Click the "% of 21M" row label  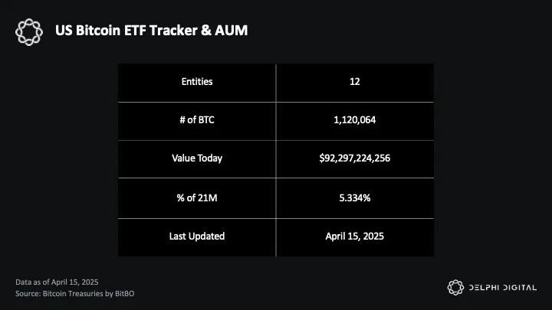[197, 197]
